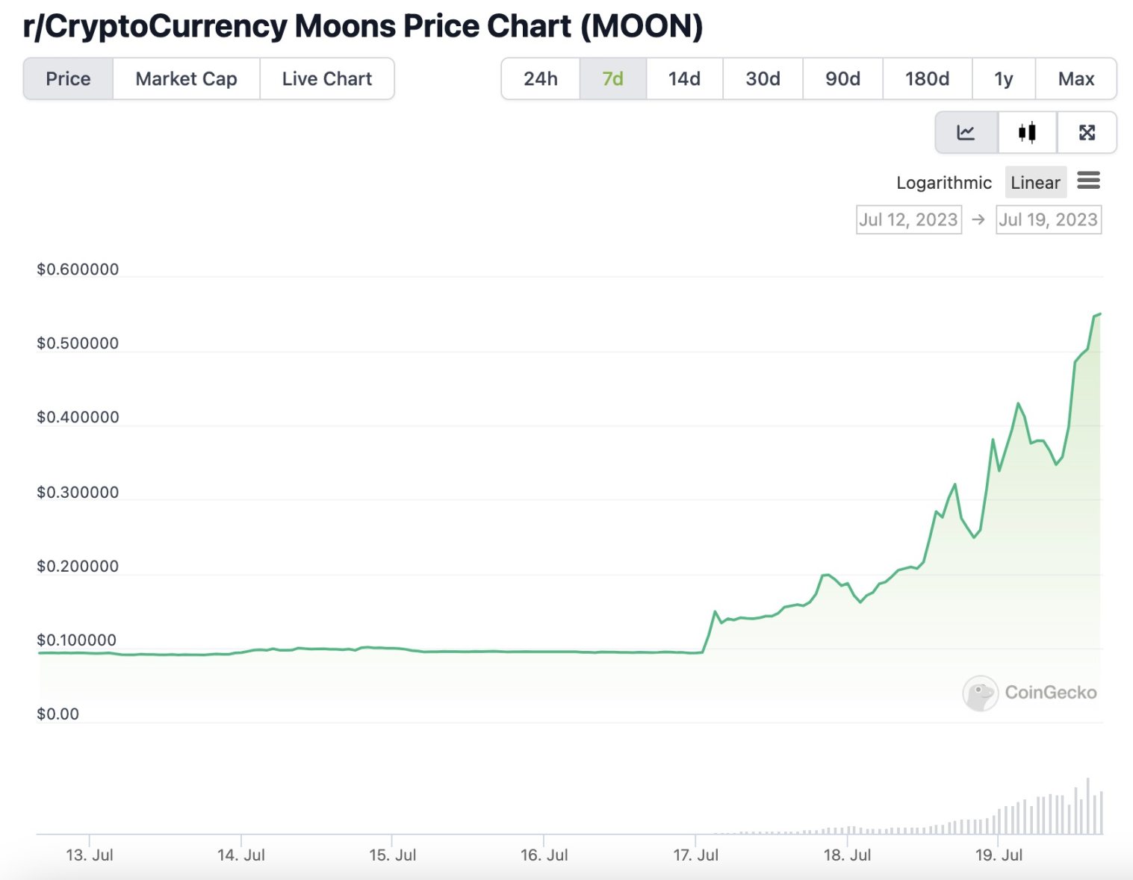The height and width of the screenshot is (880, 1133).
Task: Show 24h price range
Action: point(540,78)
